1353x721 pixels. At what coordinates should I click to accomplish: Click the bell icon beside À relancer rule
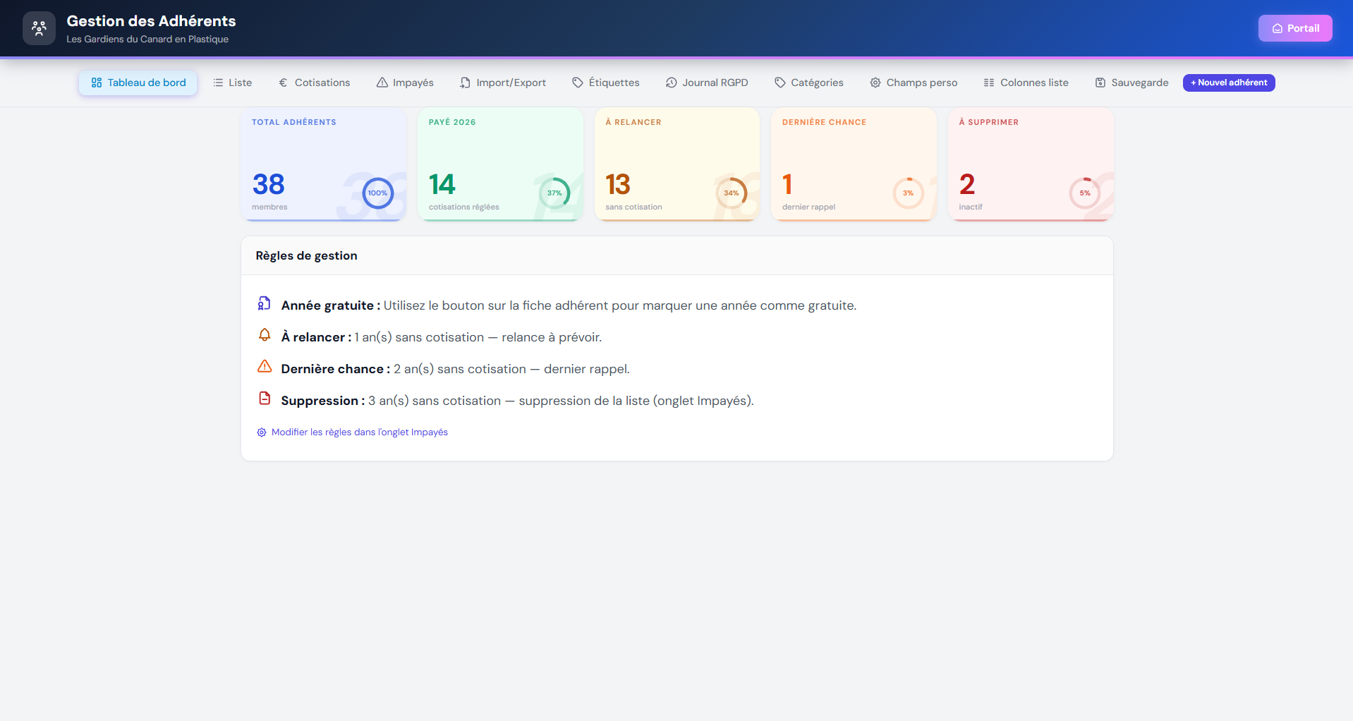tap(265, 335)
